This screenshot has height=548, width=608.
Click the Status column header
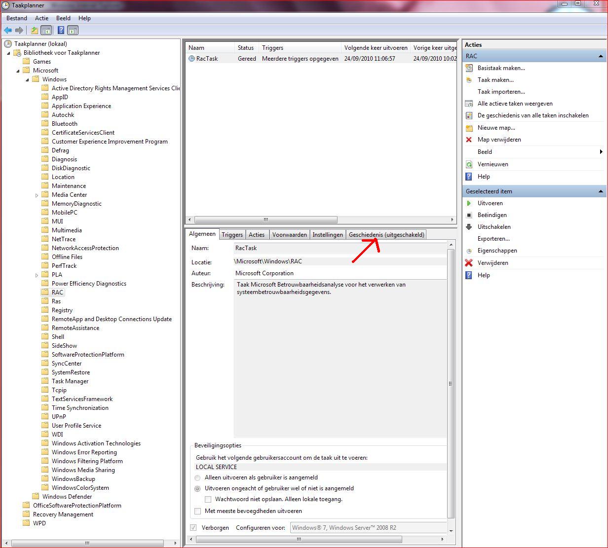[247, 48]
